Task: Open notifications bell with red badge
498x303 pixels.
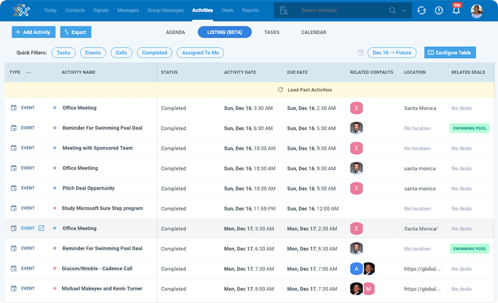Action: pyautogui.click(x=456, y=11)
